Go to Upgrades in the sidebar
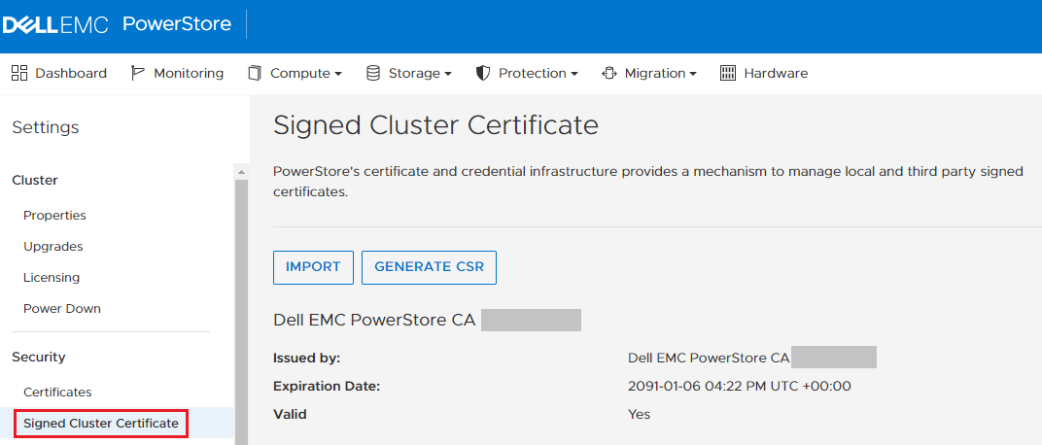This screenshot has height=445, width=1042. point(53,247)
